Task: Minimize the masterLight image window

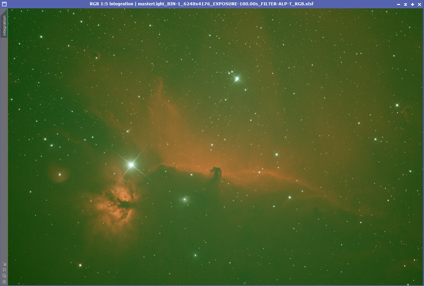Action: pos(398,4)
